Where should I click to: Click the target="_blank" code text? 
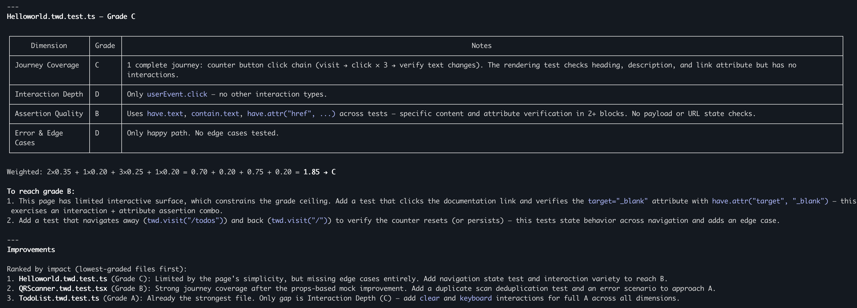coord(617,201)
